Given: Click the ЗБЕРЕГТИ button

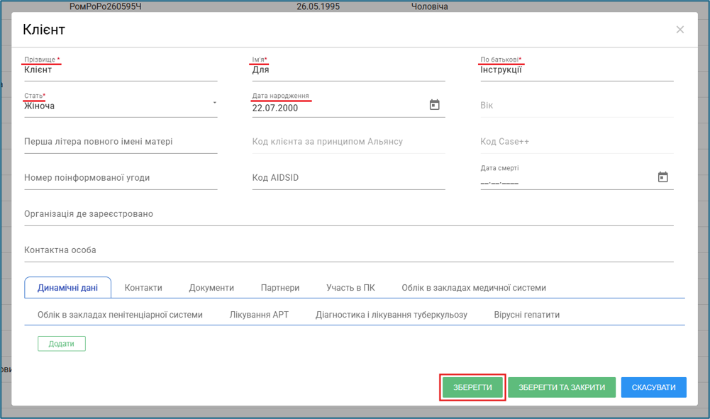Looking at the screenshot, I should click(x=472, y=387).
